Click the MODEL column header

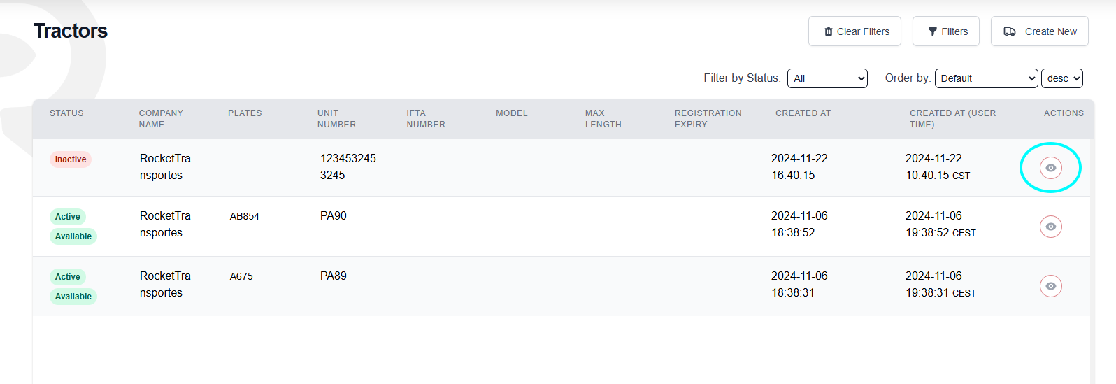pos(512,113)
